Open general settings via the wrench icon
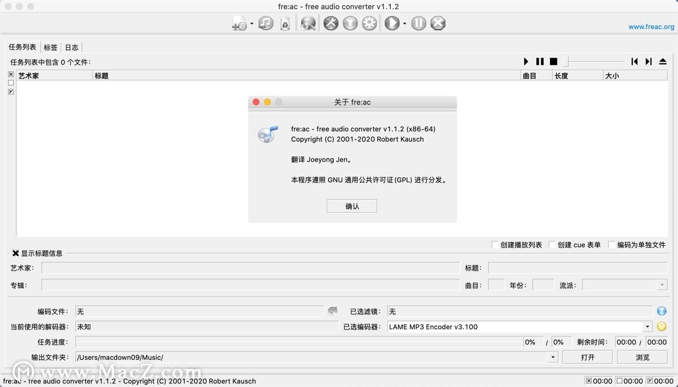 pyautogui.click(x=331, y=23)
